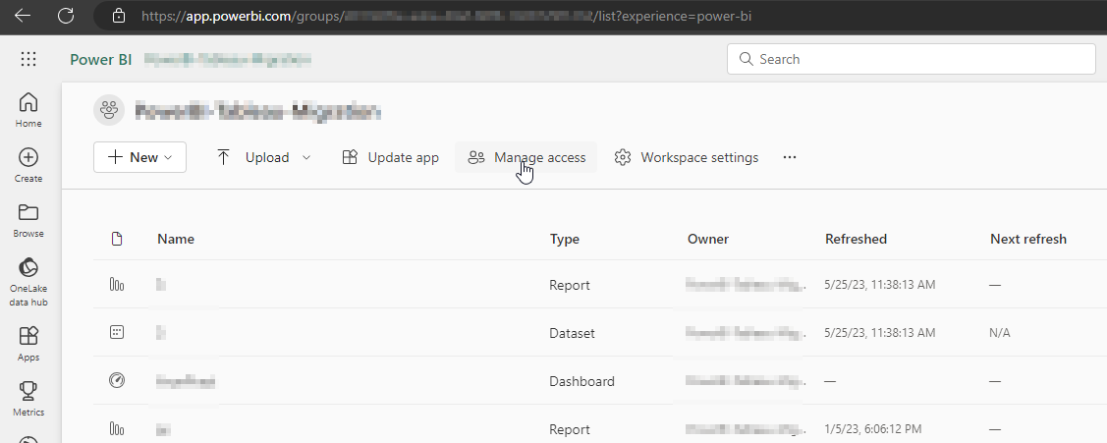
Task: Open the app launcher waffle icon
Action: 28,59
